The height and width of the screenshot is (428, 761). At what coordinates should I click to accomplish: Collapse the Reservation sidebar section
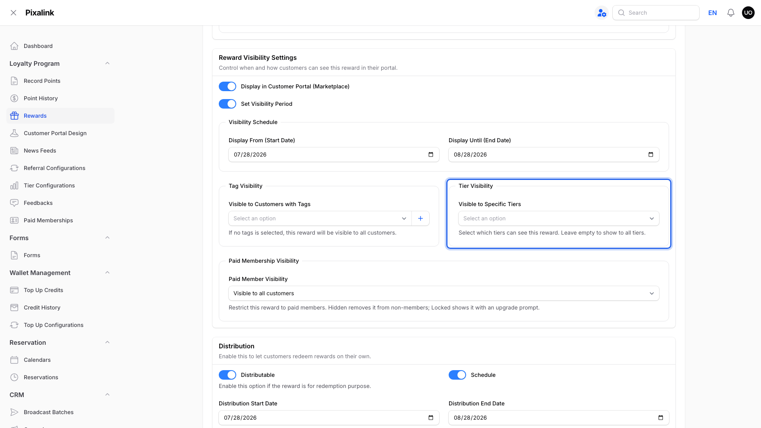(x=107, y=342)
